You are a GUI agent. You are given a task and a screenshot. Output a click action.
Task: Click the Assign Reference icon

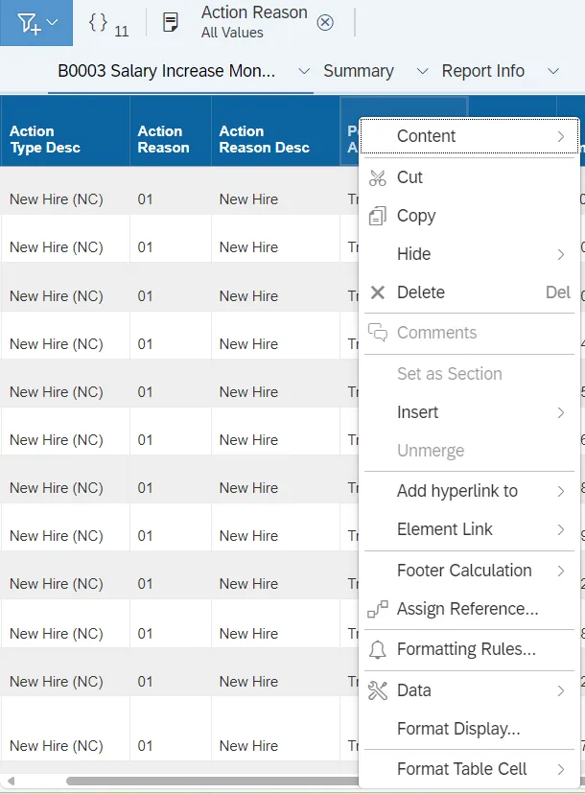click(378, 609)
